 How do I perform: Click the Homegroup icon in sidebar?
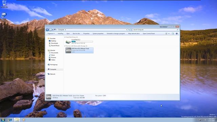[x=48, y=65]
